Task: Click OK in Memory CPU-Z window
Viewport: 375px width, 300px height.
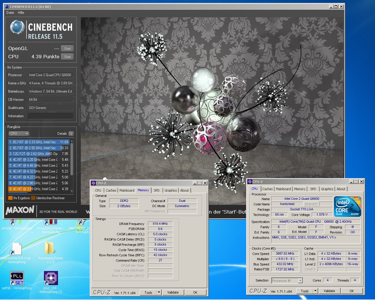Action: pos(195,292)
